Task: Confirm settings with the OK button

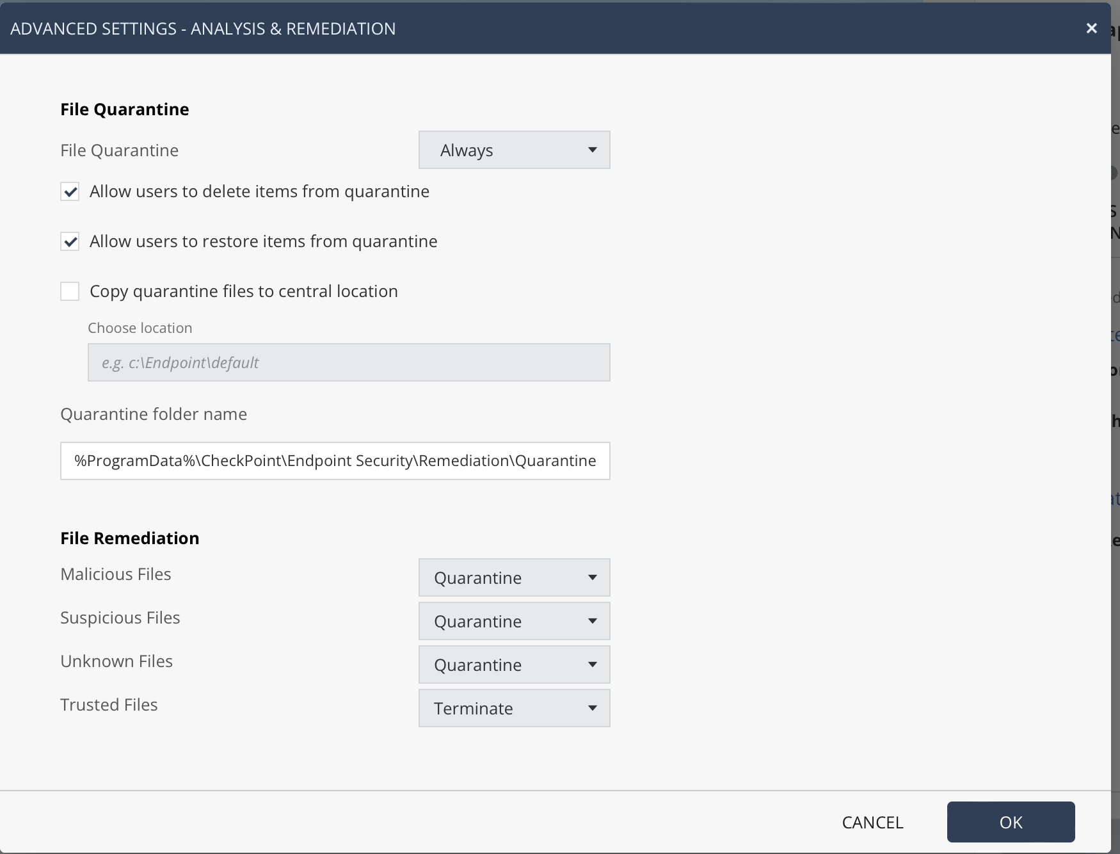Action: point(1011,822)
